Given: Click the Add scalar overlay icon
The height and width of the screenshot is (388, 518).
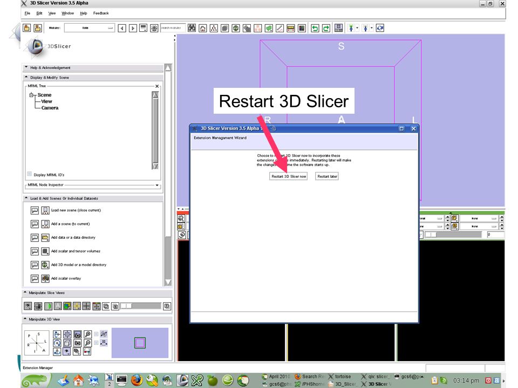Looking at the screenshot, I should tap(45, 279).
